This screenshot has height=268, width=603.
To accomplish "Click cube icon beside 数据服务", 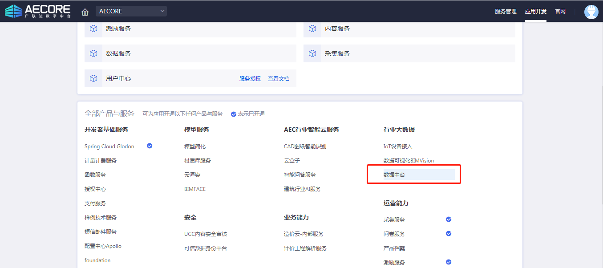I will [x=93, y=53].
